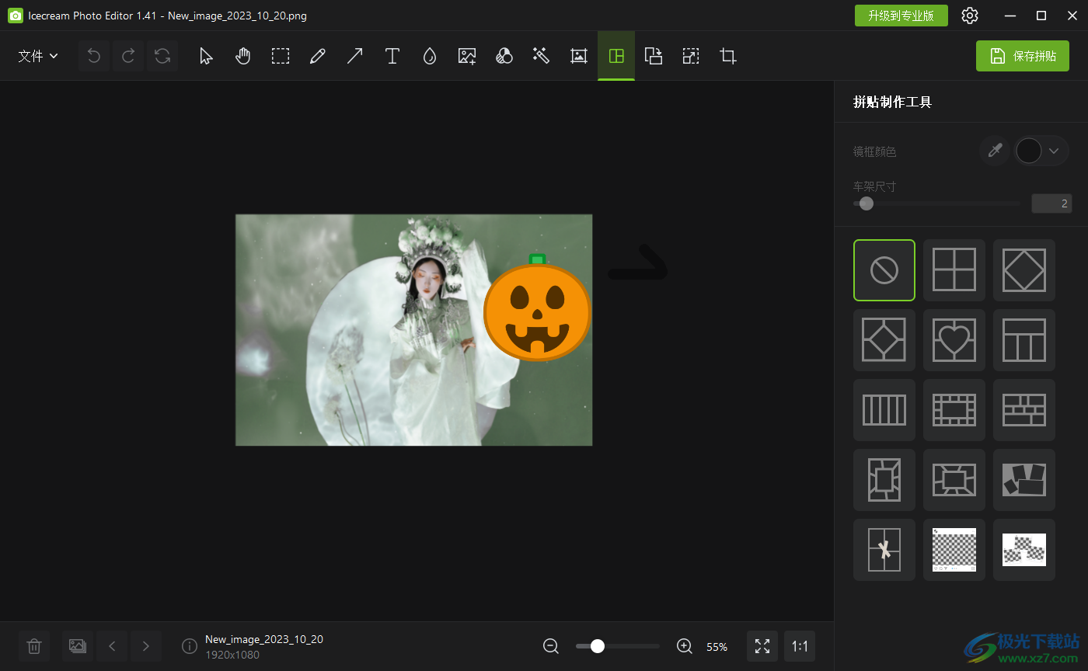Image resolution: width=1088 pixels, height=671 pixels.
Task: Select the scattered checkerboard photos layout
Action: point(1024,550)
